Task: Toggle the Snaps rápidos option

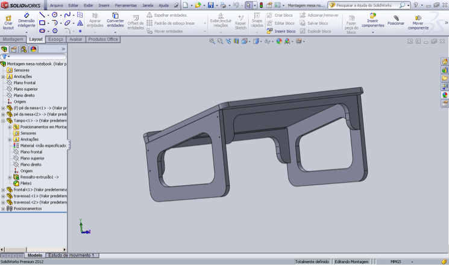Action: coord(257,20)
